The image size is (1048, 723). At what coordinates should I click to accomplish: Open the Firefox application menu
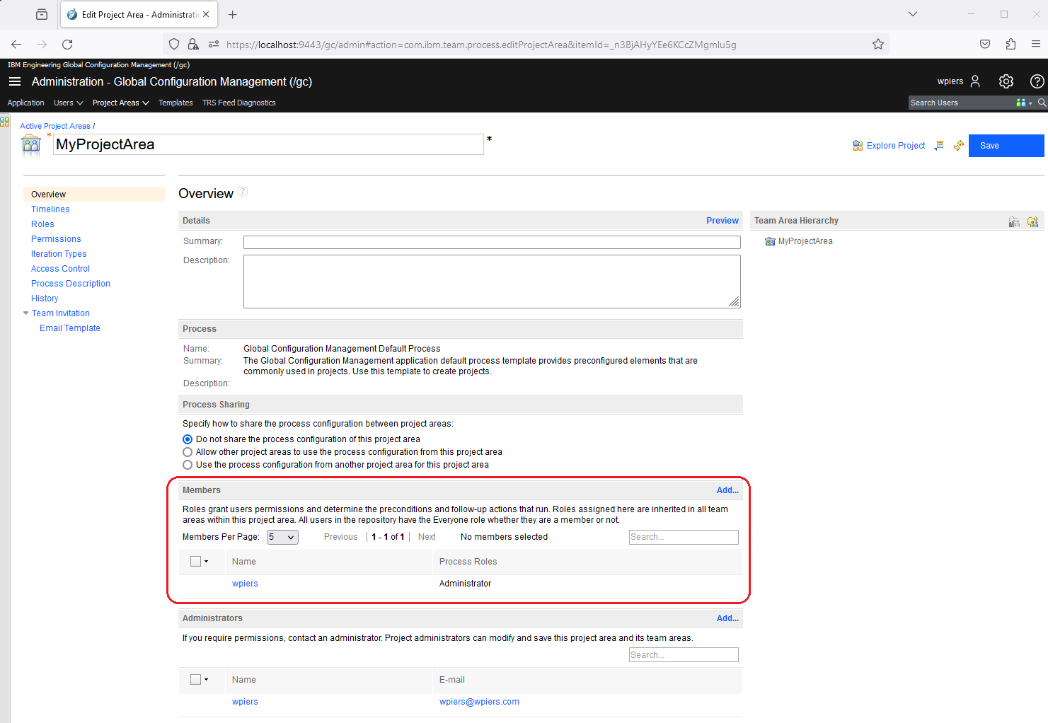tap(1036, 44)
